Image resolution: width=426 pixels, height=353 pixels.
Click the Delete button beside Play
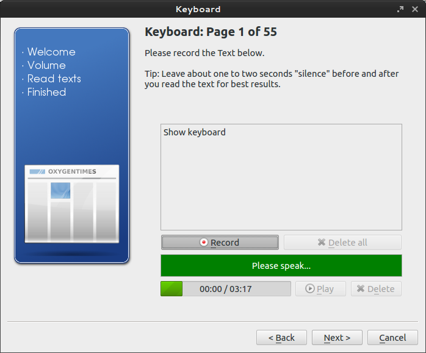point(376,289)
